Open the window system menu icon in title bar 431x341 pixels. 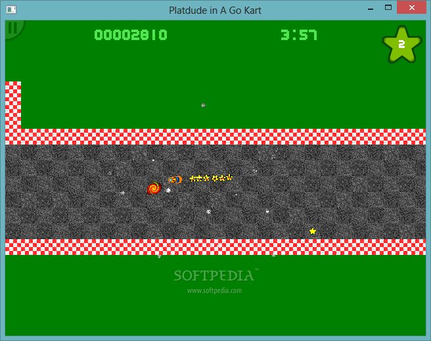(x=11, y=10)
